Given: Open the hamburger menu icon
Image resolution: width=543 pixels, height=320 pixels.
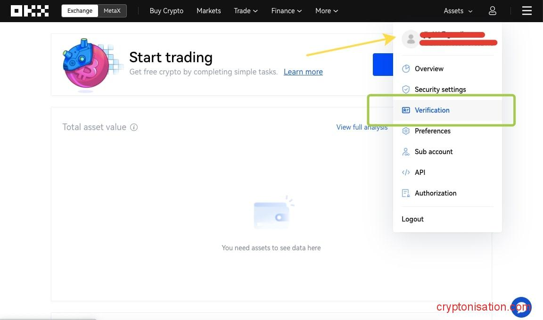Looking at the screenshot, I should point(527,11).
